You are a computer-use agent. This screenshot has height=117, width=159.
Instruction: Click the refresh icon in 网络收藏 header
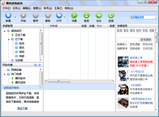pos(39,65)
